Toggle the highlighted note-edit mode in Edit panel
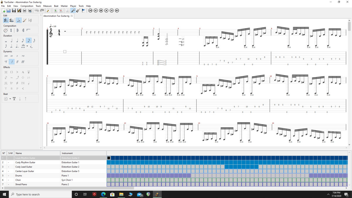Screen dimensions: 352x198 click(x=18, y=20)
